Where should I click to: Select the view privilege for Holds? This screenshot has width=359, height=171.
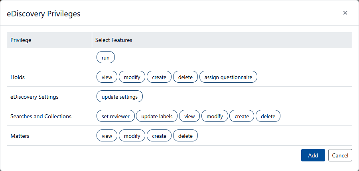(107, 77)
